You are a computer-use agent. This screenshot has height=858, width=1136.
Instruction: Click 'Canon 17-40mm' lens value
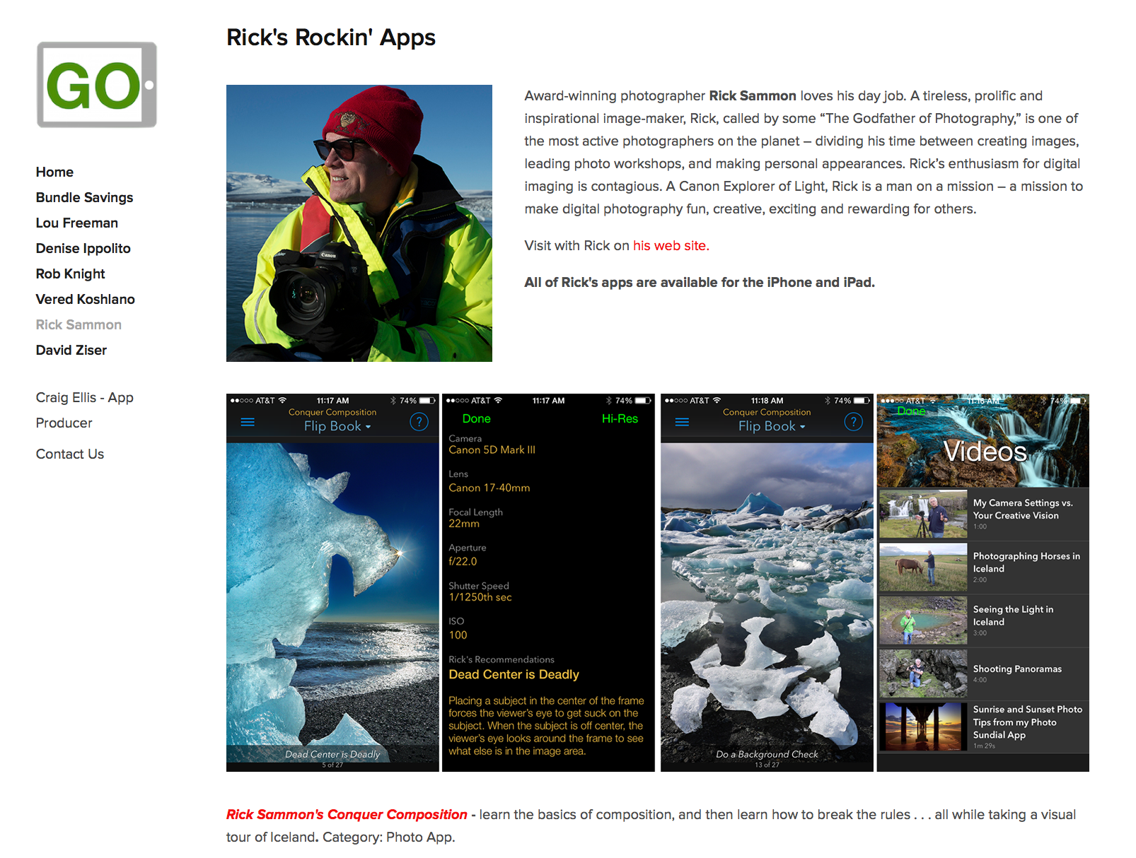(x=489, y=488)
